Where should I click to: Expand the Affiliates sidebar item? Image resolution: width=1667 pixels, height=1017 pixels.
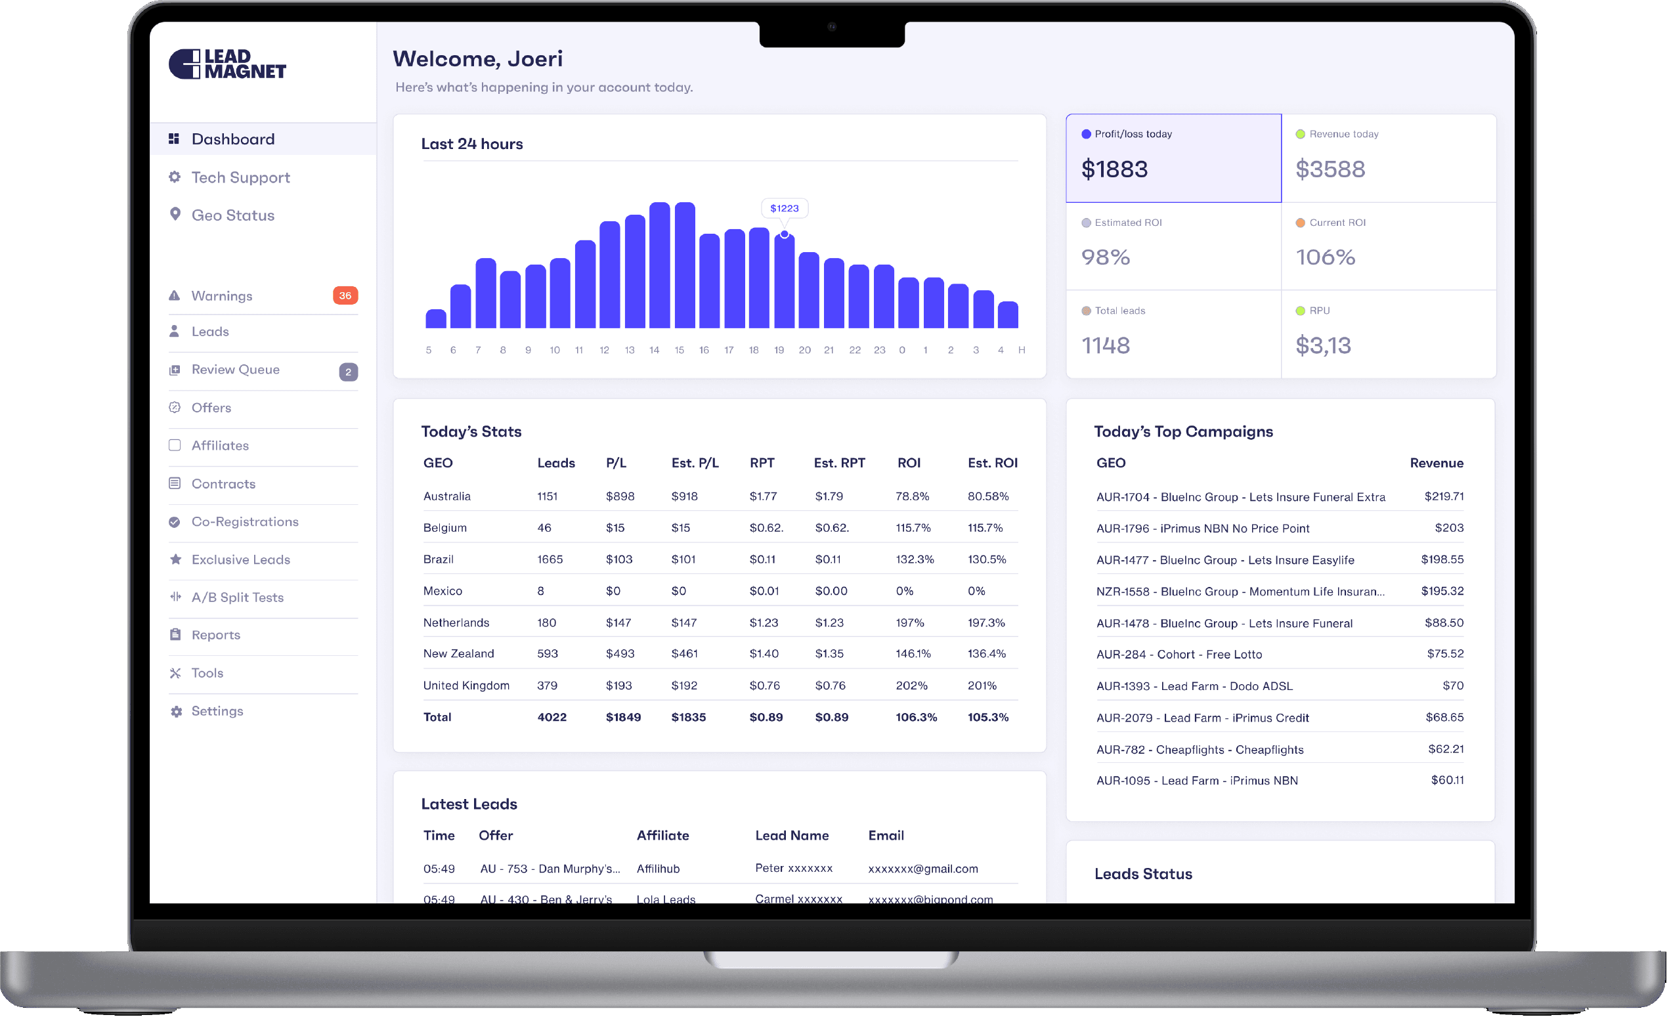click(x=221, y=444)
